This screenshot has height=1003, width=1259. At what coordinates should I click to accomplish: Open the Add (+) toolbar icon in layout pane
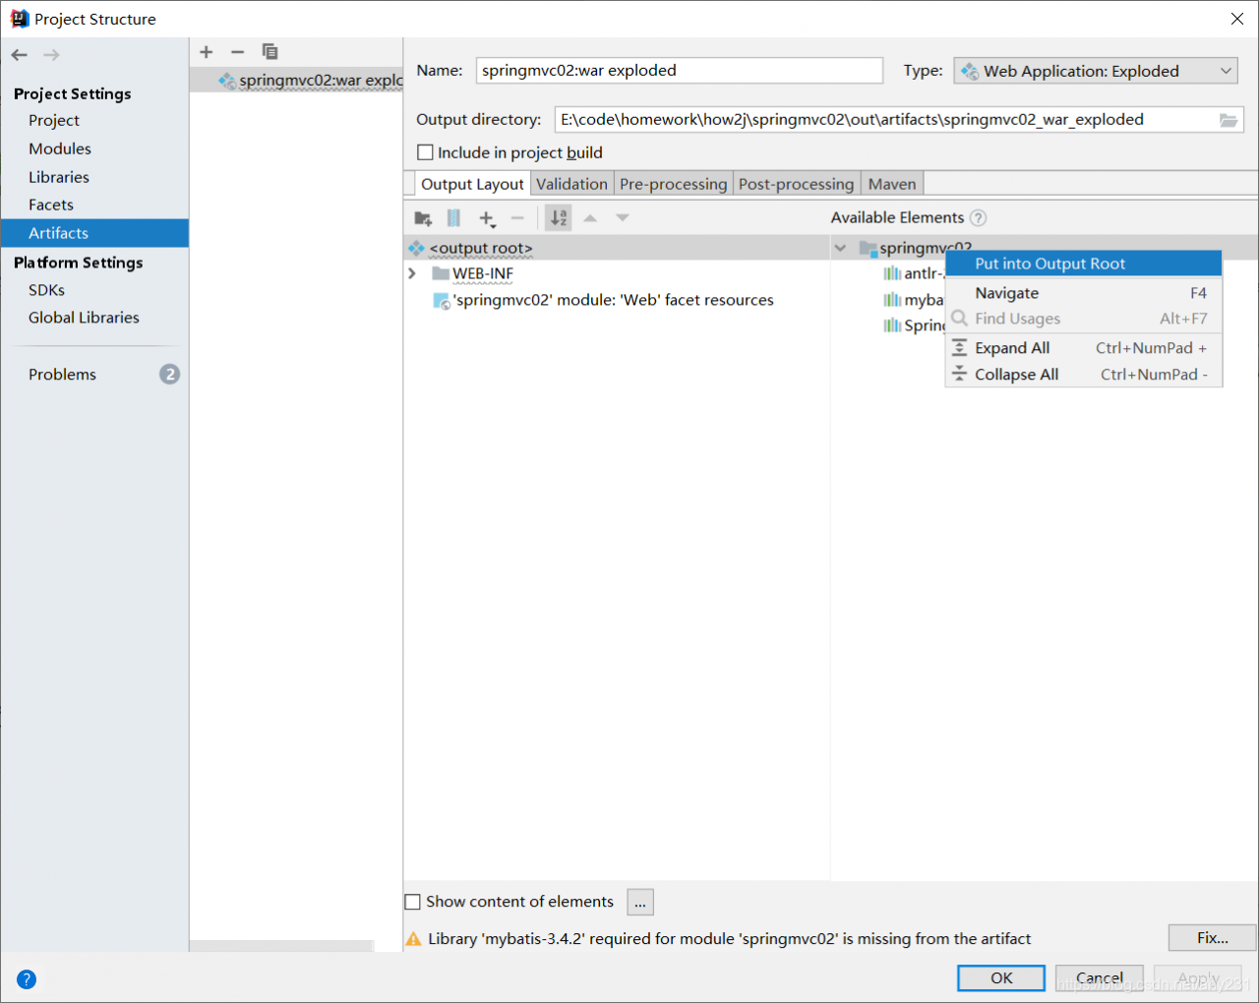[488, 217]
